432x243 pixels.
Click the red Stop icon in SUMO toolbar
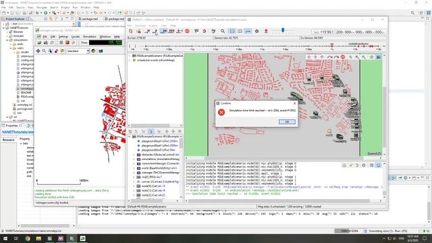[x=67, y=43]
